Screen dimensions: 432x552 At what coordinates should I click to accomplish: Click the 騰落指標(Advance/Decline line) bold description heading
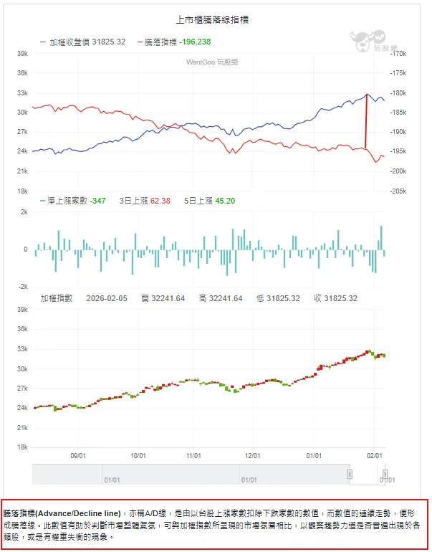point(62,514)
